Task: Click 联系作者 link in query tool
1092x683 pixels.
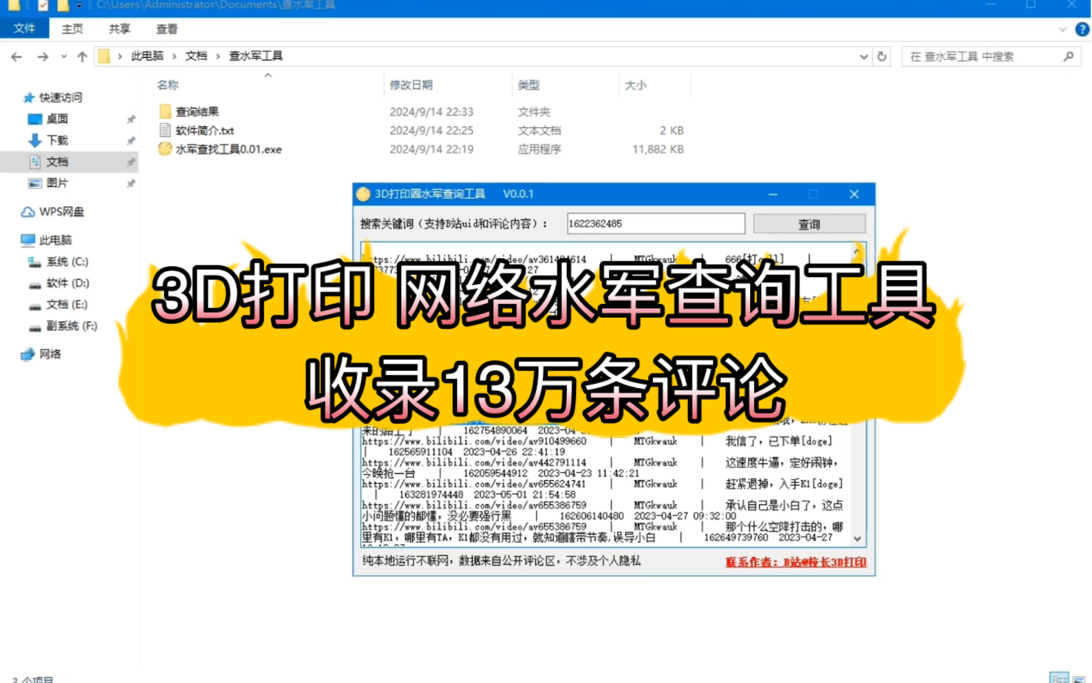Action: tap(795, 562)
